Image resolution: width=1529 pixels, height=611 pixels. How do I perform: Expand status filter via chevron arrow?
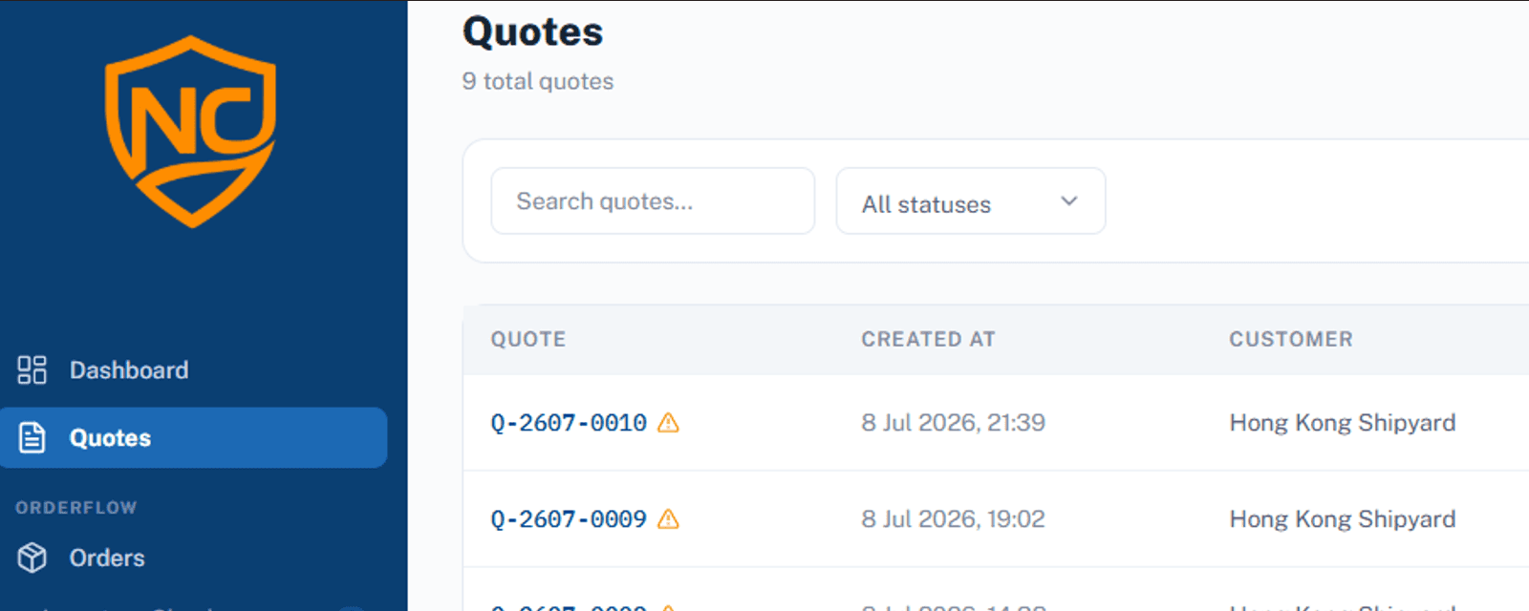[1069, 201]
